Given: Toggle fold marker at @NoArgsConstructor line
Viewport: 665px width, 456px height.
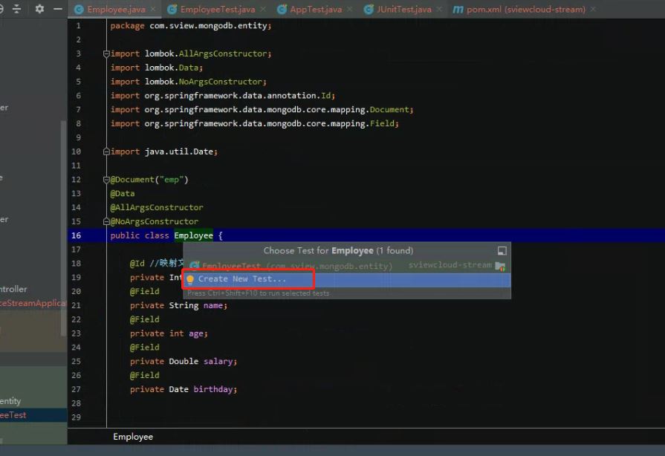Looking at the screenshot, I should (x=106, y=221).
